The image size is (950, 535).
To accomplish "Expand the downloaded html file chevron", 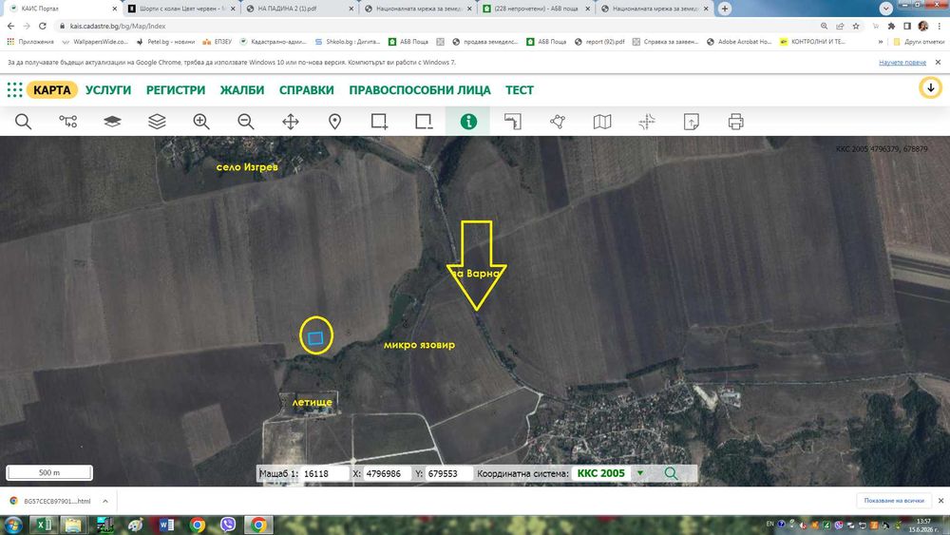I will tap(105, 501).
